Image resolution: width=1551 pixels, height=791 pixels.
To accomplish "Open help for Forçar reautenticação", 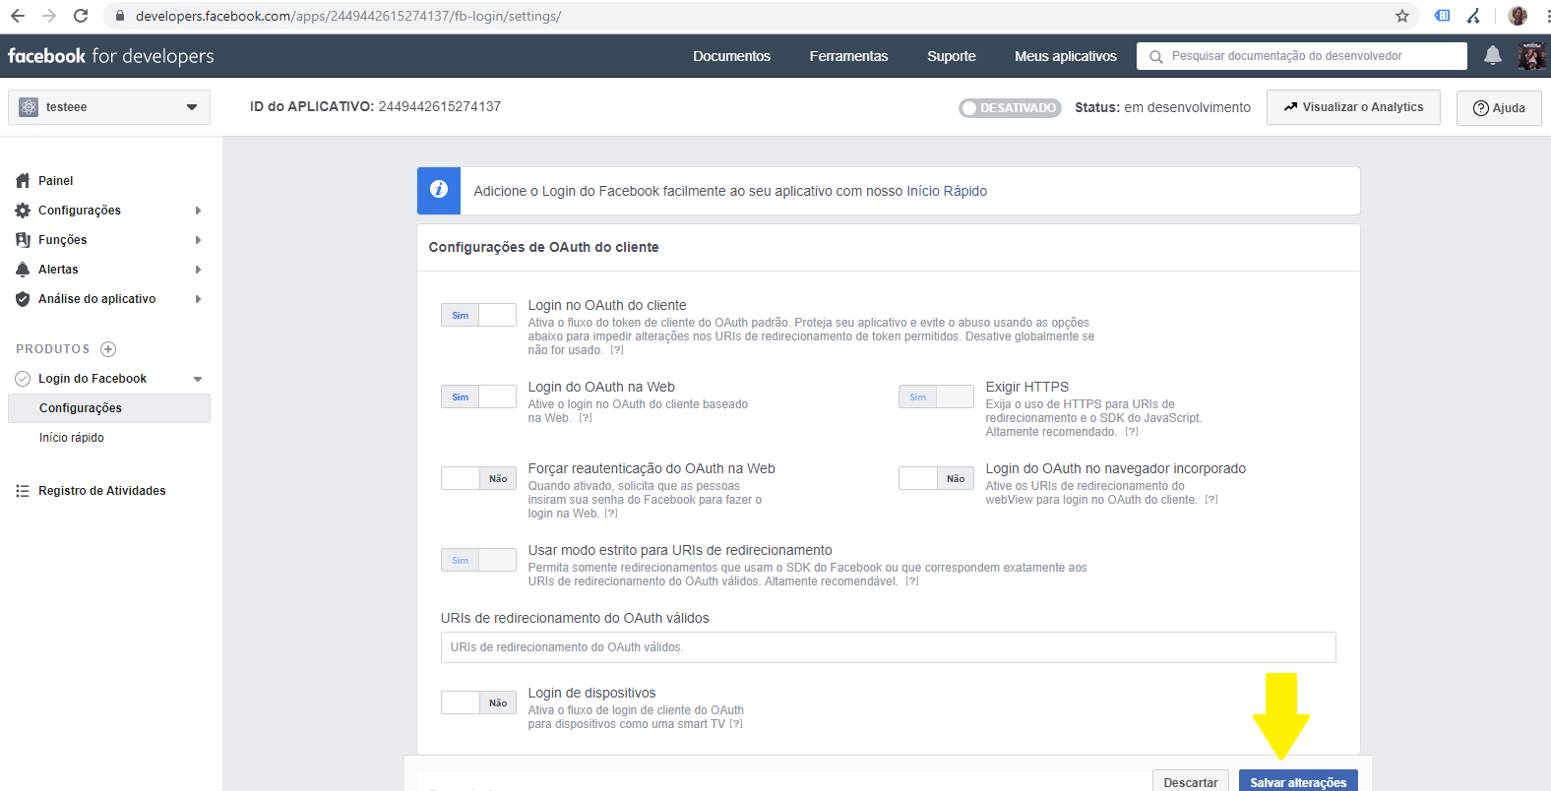I will [x=611, y=514].
